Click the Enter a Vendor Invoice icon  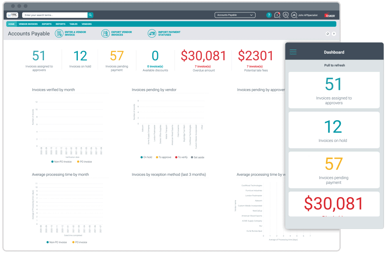(x=59, y=33)
